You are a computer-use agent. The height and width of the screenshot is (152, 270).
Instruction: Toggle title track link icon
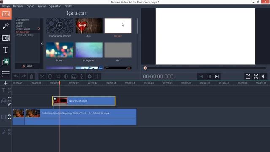(9, 92)
